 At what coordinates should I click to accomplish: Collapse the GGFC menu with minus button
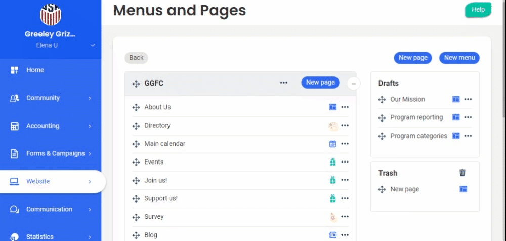[x=354, y=84]
